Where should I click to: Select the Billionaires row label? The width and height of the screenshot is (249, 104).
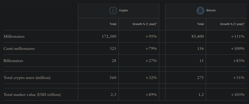coord(13,61)
